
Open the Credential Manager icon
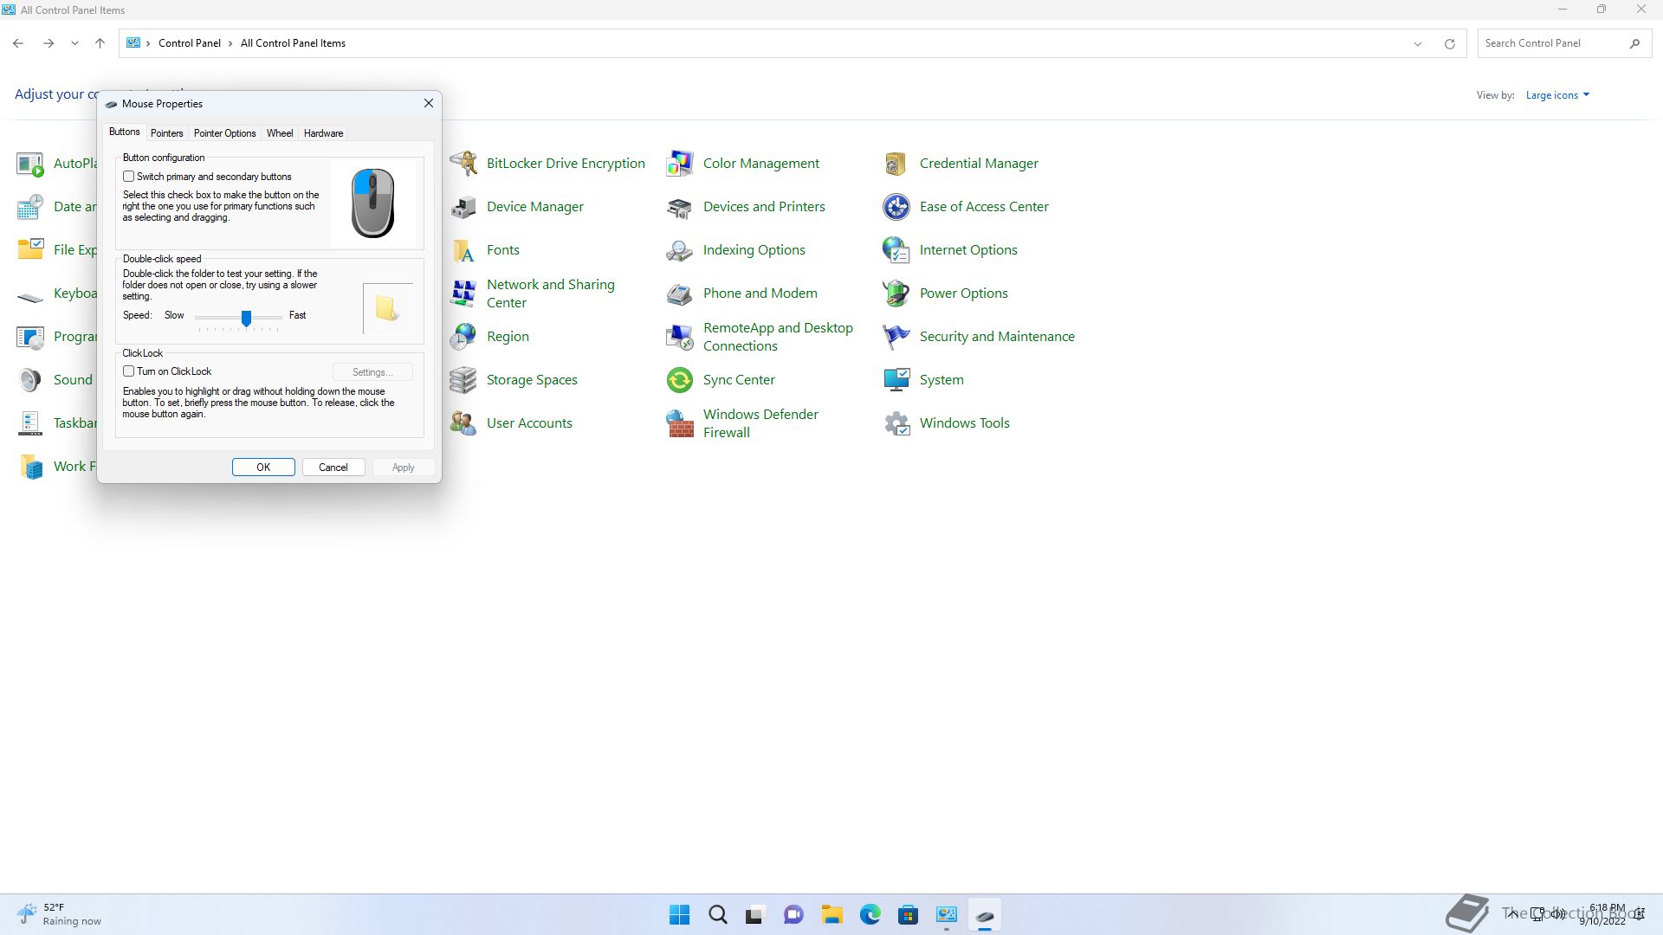click(896, 163)
